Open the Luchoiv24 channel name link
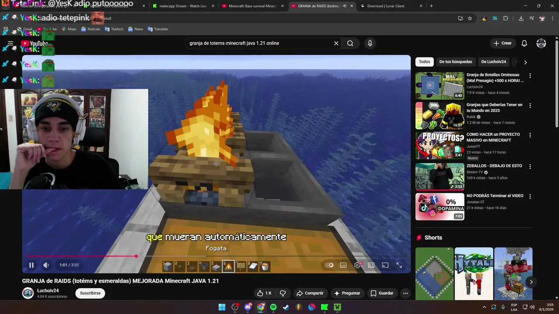Screen dimensions: 559x314 pos(48,290)
